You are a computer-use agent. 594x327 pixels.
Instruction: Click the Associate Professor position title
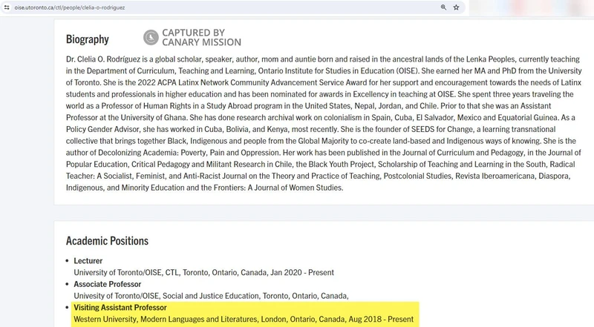(107, 284)
